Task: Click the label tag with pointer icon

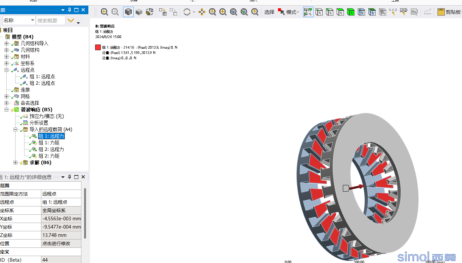Action: pos(404,12)
